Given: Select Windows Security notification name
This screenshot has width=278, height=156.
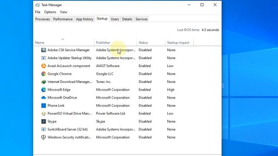Looking at the screenshot, I should pos(69,137).
